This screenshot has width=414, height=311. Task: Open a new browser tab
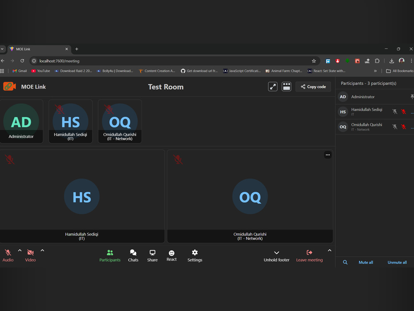[77, 49]
